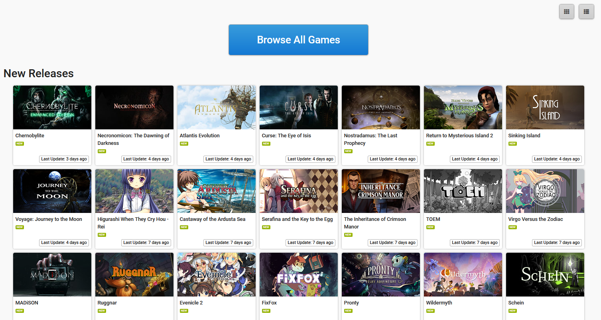Click Chernobylite's "Last Update: 3 days ago" label
601x320 pixels.
(64, 159)
